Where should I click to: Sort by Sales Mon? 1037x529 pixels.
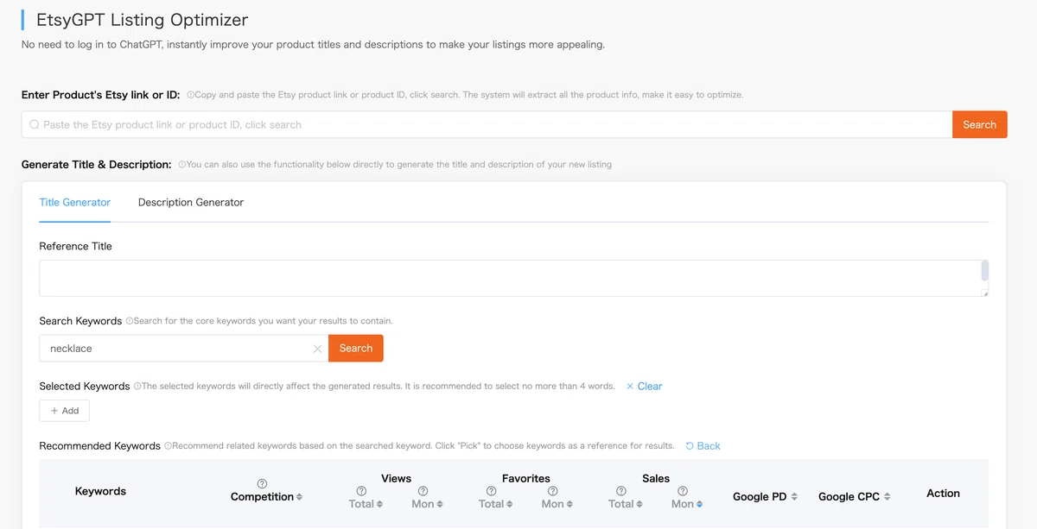tap(699, 504)
